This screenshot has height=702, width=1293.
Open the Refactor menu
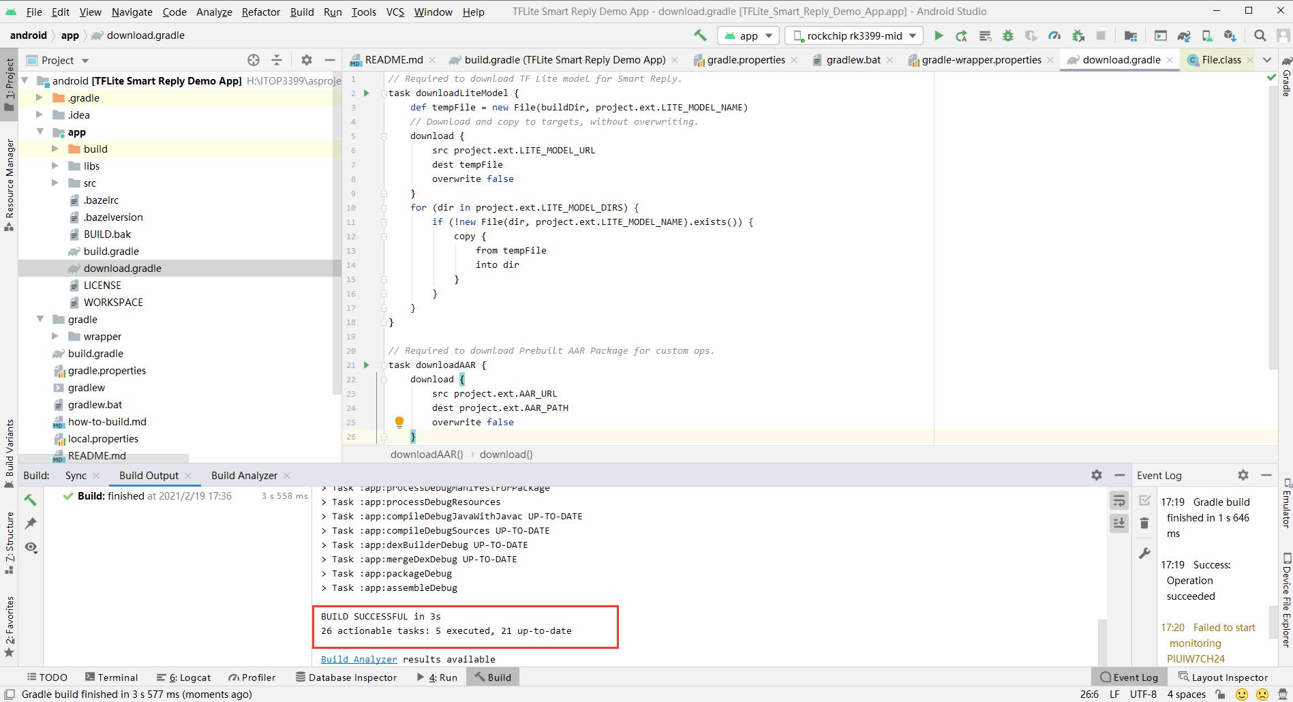(x=260, y=12)
